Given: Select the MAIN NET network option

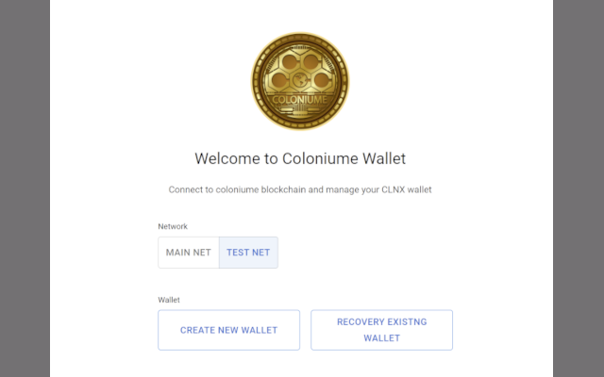Looking at the screenshot, I should point(189,253).
